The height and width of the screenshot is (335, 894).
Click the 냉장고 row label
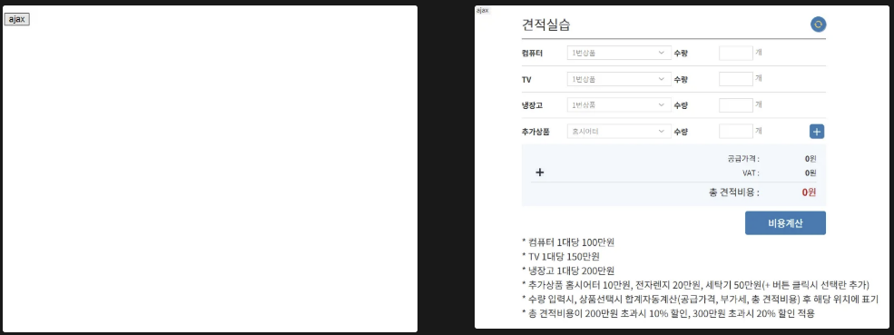point(532,105)
